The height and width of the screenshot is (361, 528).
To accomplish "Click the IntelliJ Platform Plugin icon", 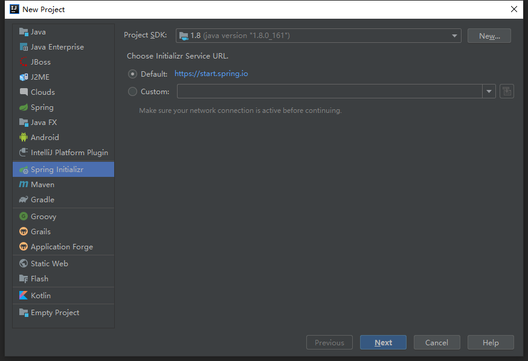I will [x=24, y=152].
